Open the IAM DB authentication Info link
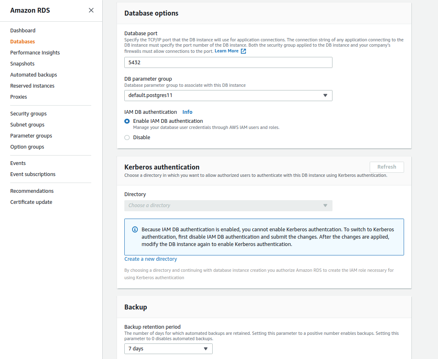438x359 pixels. coord(187,112)
